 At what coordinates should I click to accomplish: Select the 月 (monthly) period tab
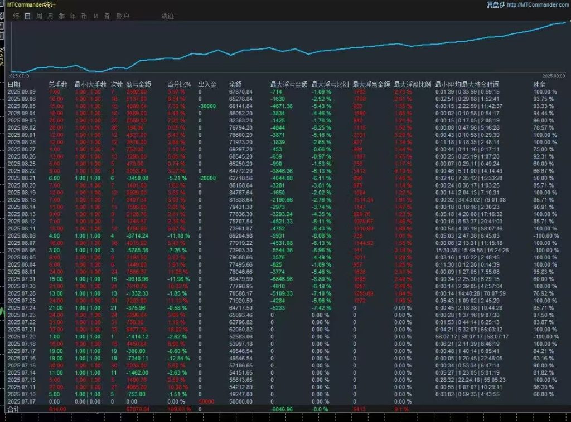[50, 16]
